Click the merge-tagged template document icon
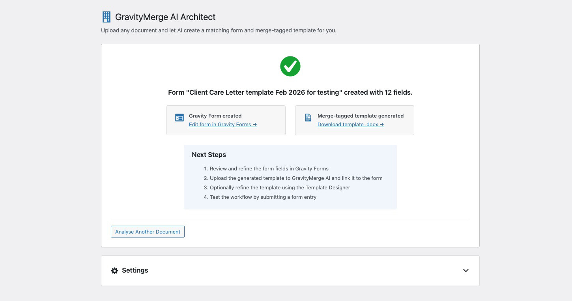 [x=308, y=118]
